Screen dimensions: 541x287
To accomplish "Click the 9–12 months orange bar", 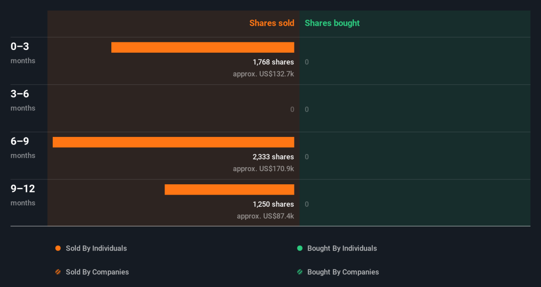I will tap(229, 190).
